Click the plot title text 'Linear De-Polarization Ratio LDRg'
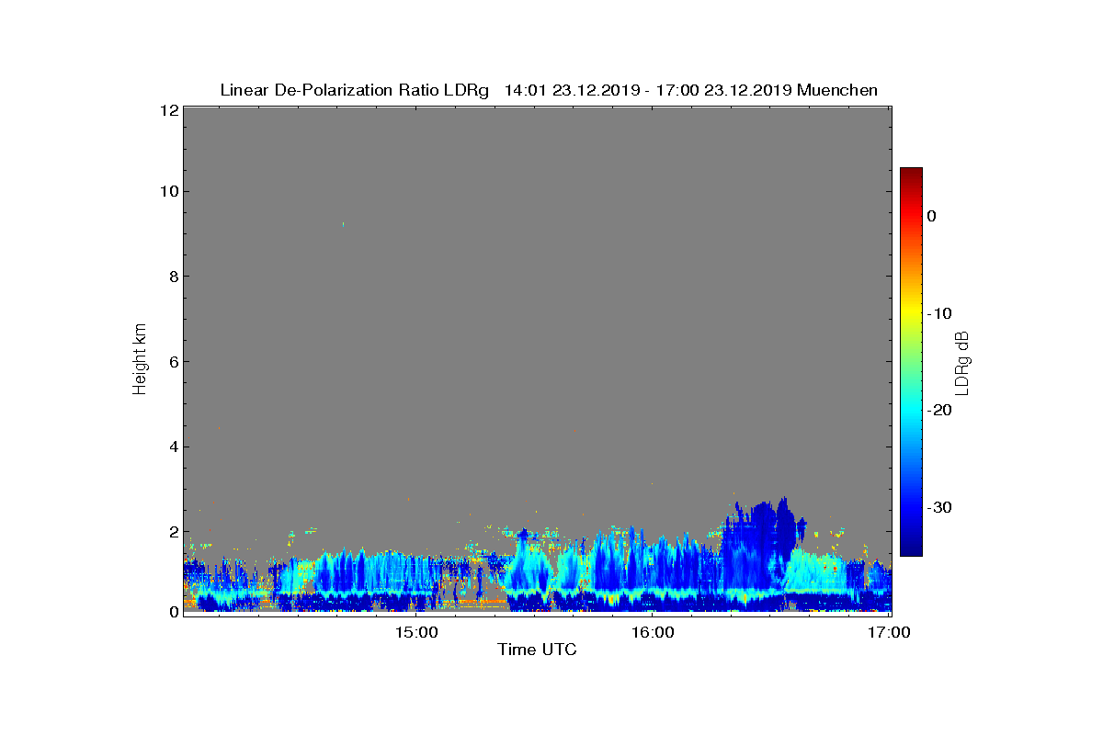Viewport: 1103px width, 735px height. pyautogui.click(x=355, y=90)
